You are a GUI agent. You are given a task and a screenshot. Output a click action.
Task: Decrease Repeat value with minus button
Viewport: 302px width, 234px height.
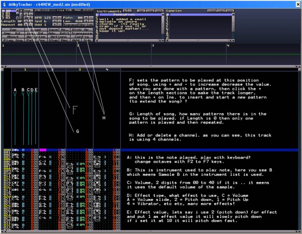[31, 25]
